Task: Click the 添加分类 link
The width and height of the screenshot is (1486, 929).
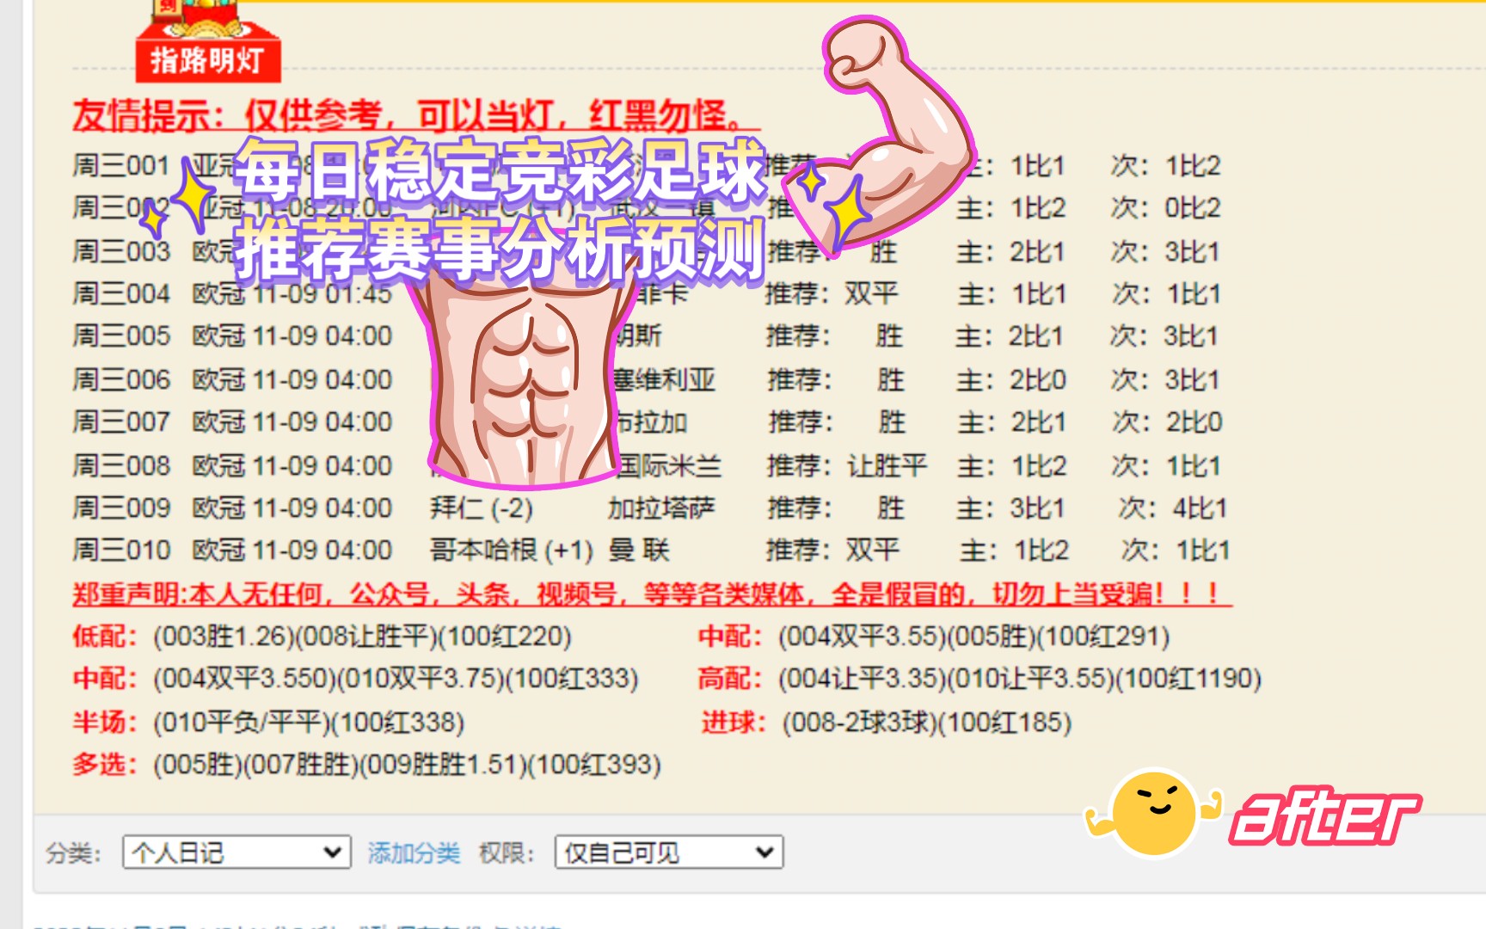Action: [x=414, y=852]
